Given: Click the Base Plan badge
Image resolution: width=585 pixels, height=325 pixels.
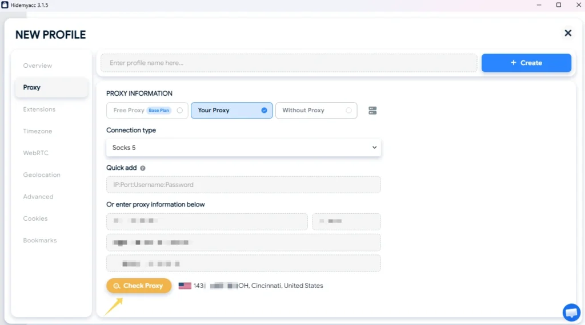Looking at the screenshot, I should coord(159,111).
